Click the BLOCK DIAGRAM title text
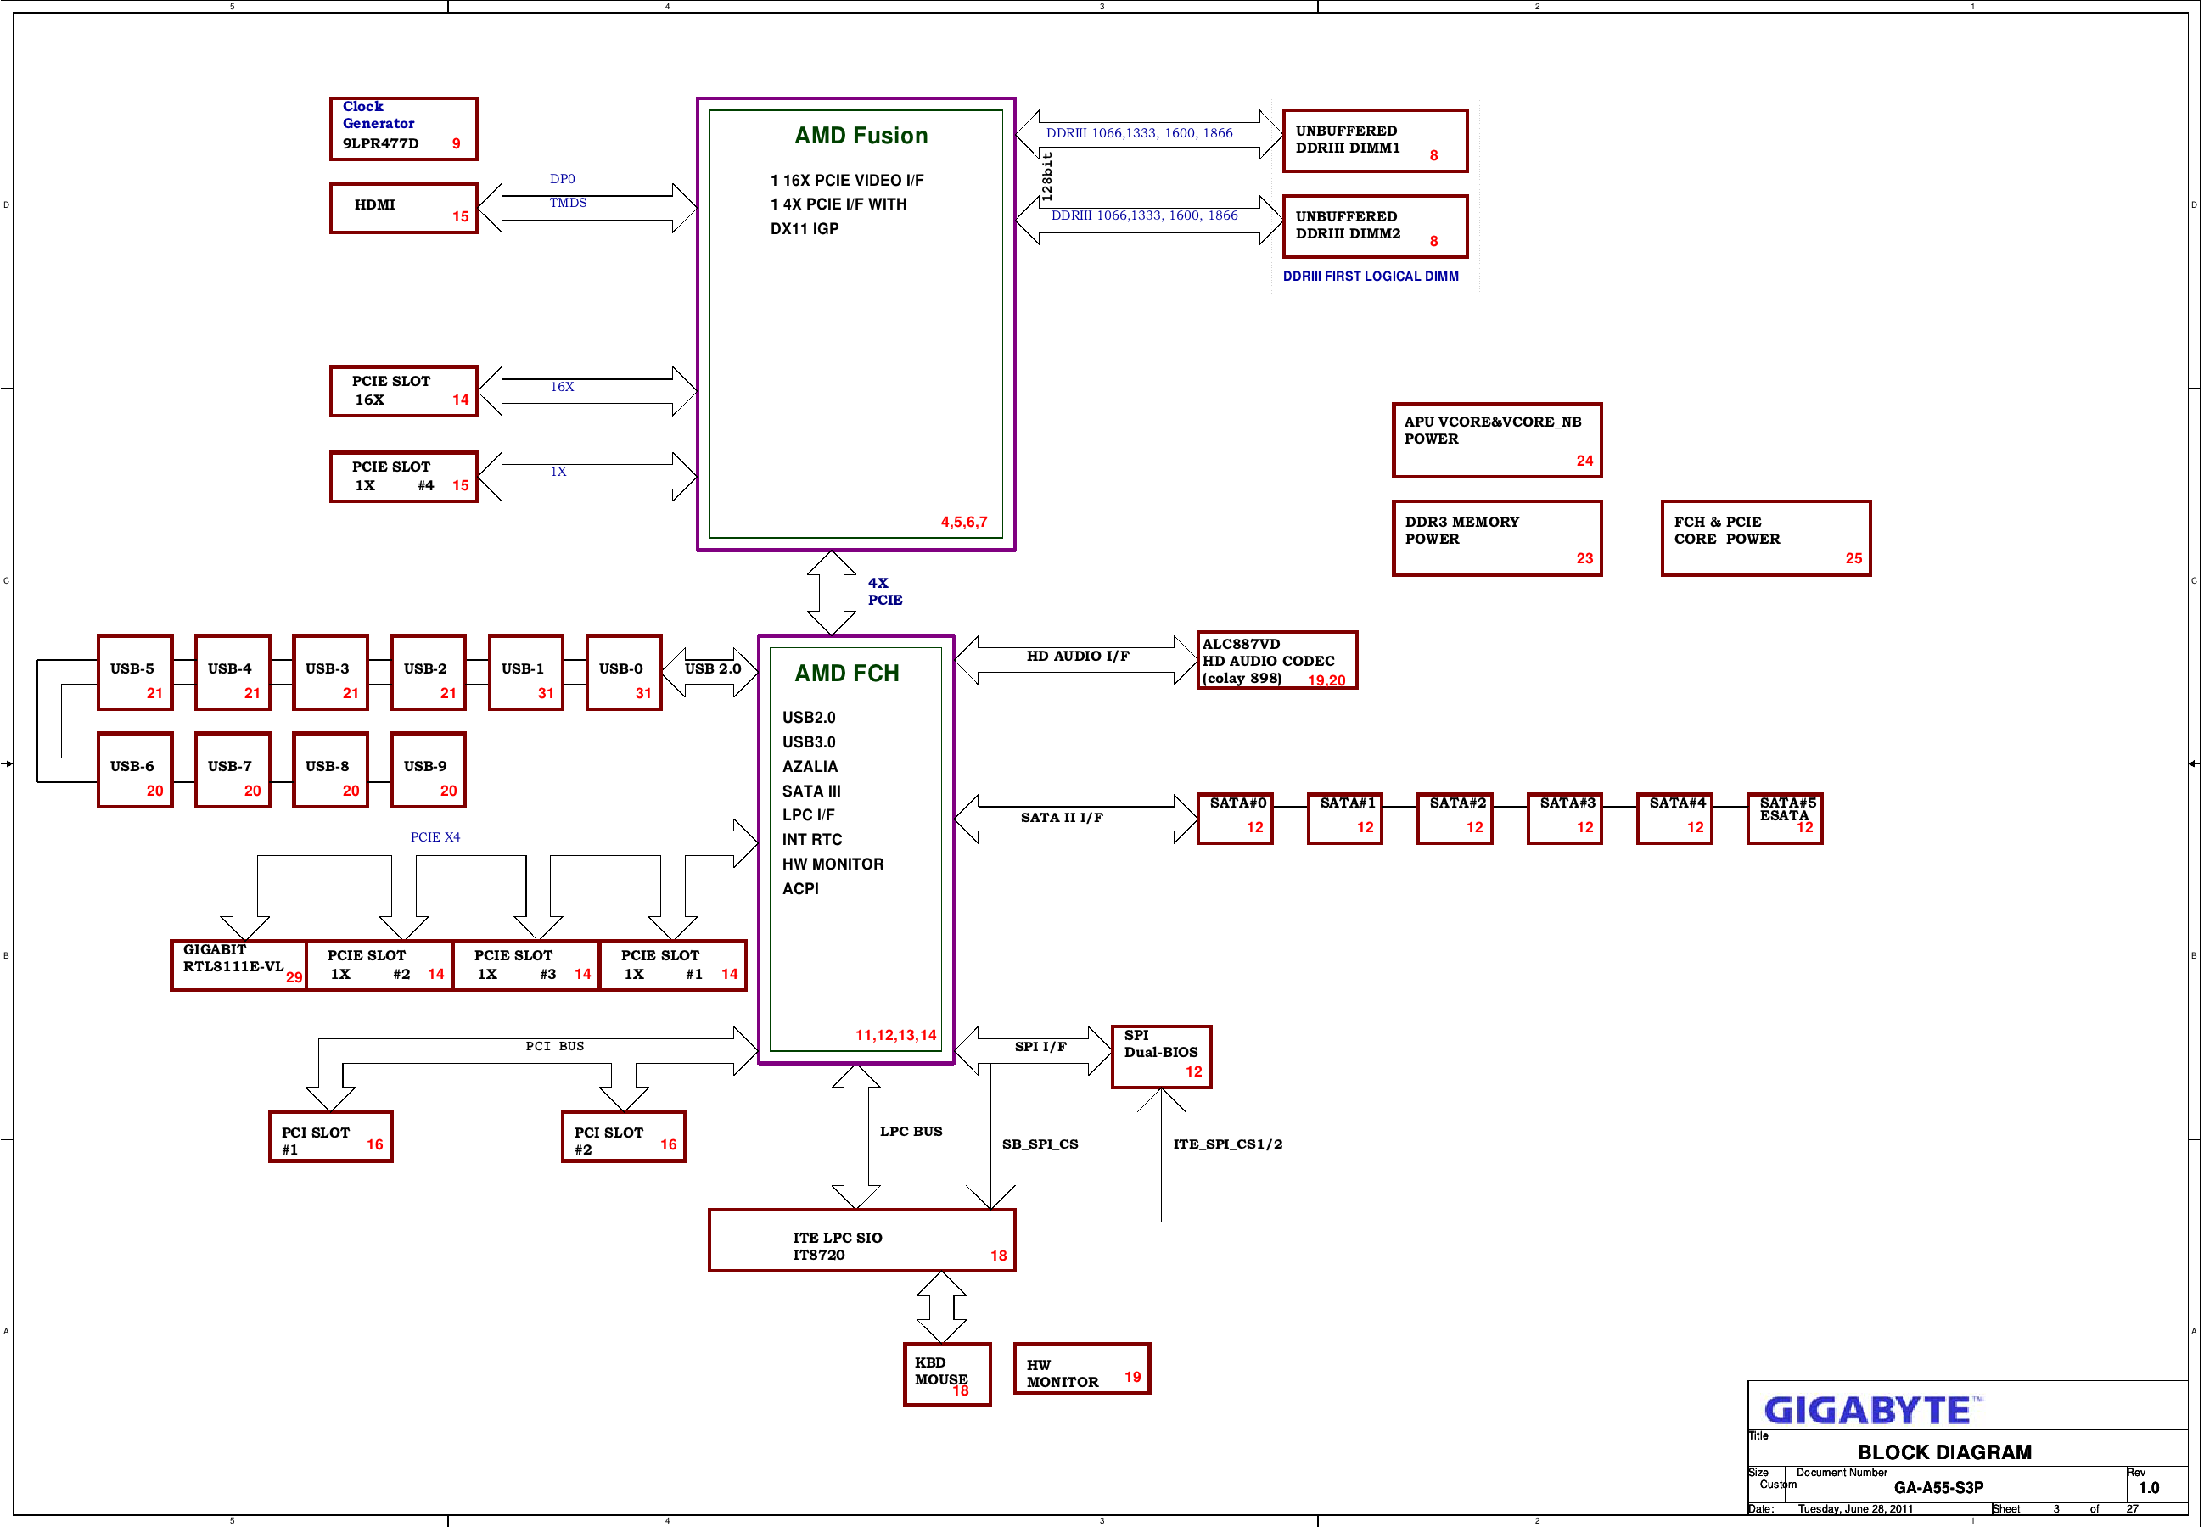 [x=1944, y=1452]
